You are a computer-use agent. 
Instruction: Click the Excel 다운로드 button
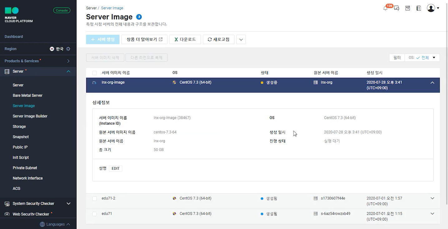click(x=185, y=39)
